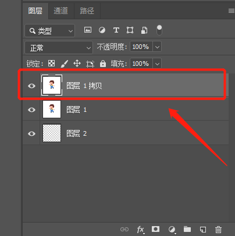Hide the 图层 1 layer
This screenshot has height=236, width=235.
pos(31,110)
